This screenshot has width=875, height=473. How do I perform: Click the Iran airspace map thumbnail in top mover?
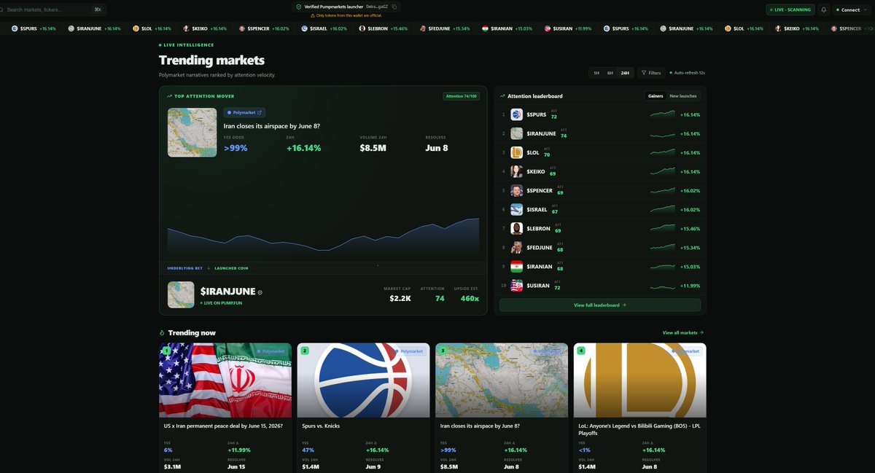click(x=192, y=133)
